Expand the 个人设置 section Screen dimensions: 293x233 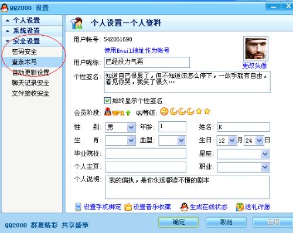[x=32, y=20]
